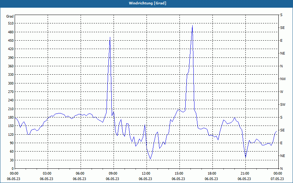Pick the 390 y-axis value
Image resolution: width=293 pixels, height=183 pixels.
tap(11, 57)
